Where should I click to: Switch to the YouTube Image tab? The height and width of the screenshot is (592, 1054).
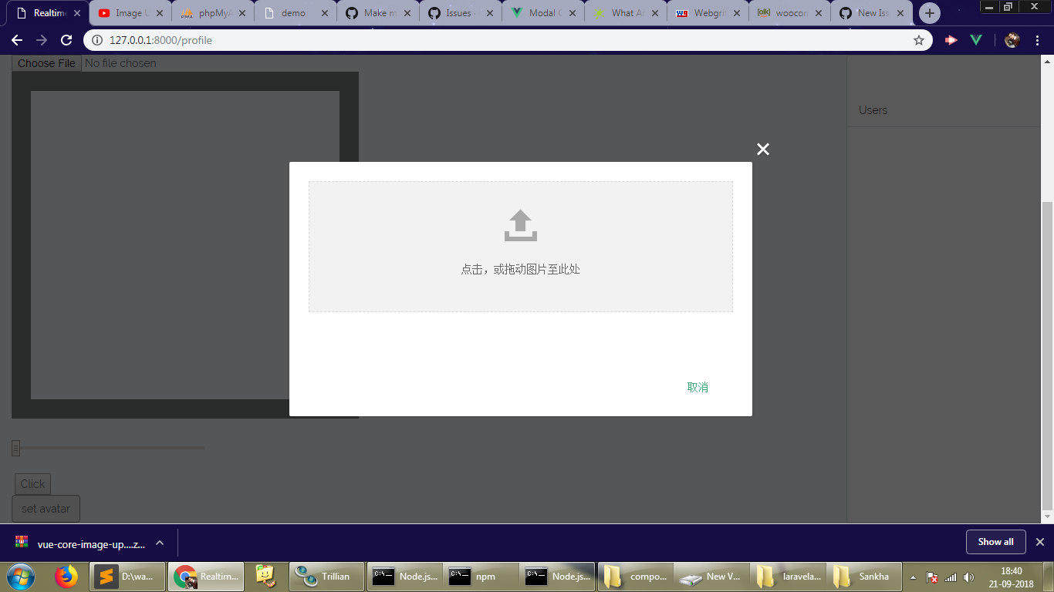tap(130, 13)
